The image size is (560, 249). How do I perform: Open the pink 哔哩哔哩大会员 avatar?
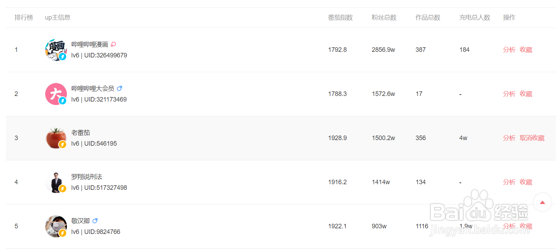56,94
